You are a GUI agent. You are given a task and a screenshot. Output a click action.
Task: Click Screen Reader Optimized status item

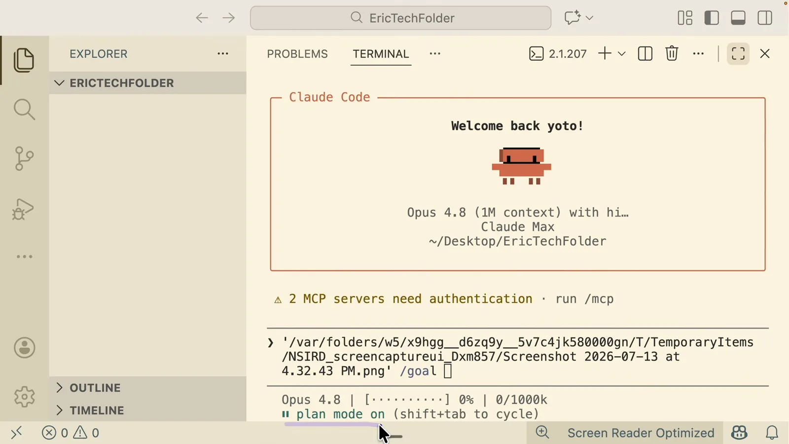tap(641, 433)
